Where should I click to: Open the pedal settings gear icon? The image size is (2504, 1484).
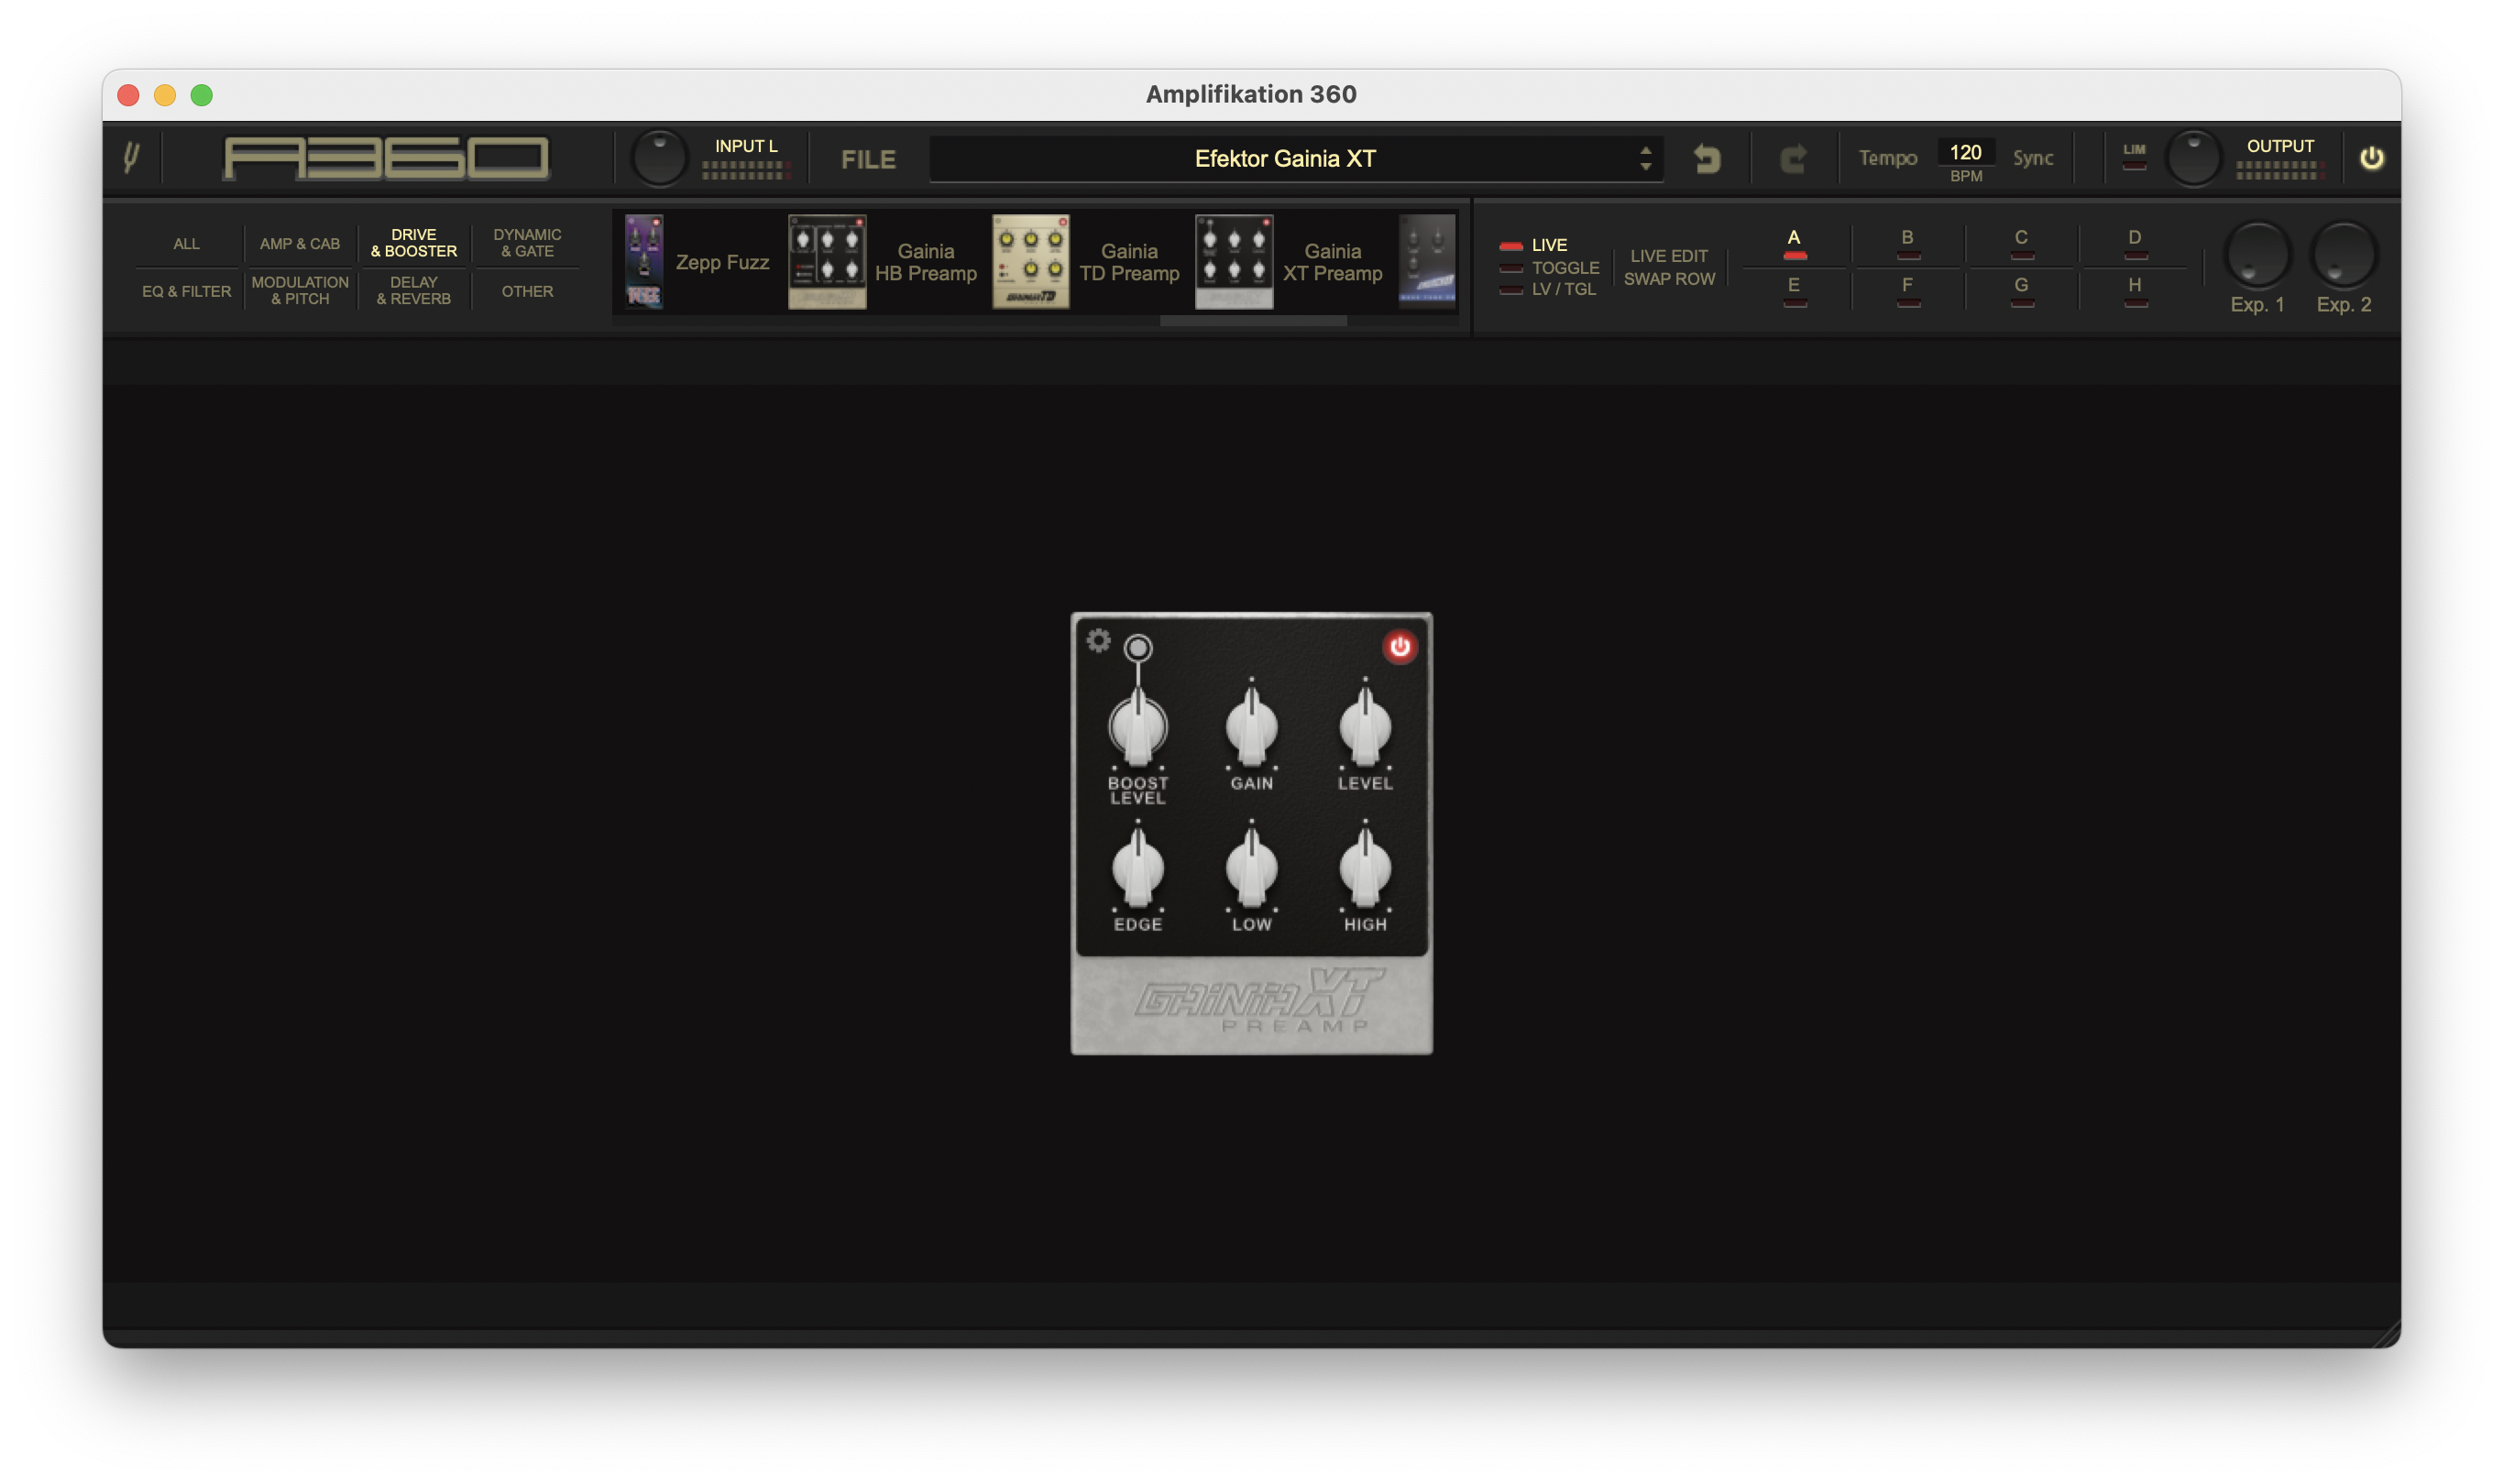click(1098, 640)
